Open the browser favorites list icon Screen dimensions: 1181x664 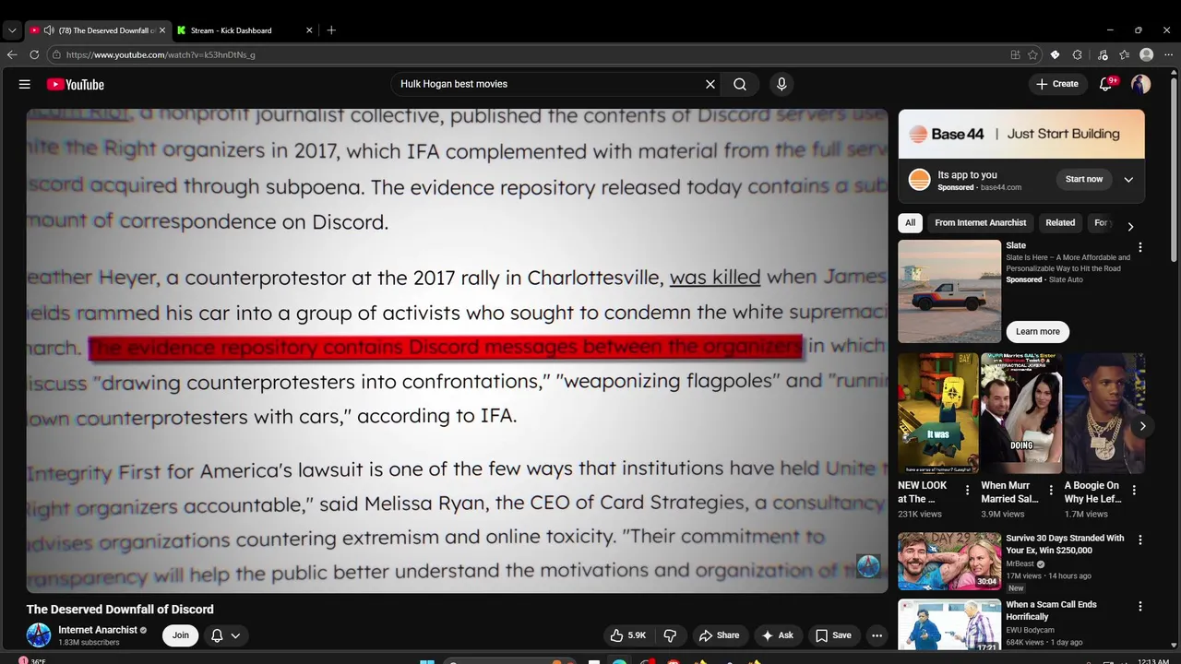click(1124, 54)
